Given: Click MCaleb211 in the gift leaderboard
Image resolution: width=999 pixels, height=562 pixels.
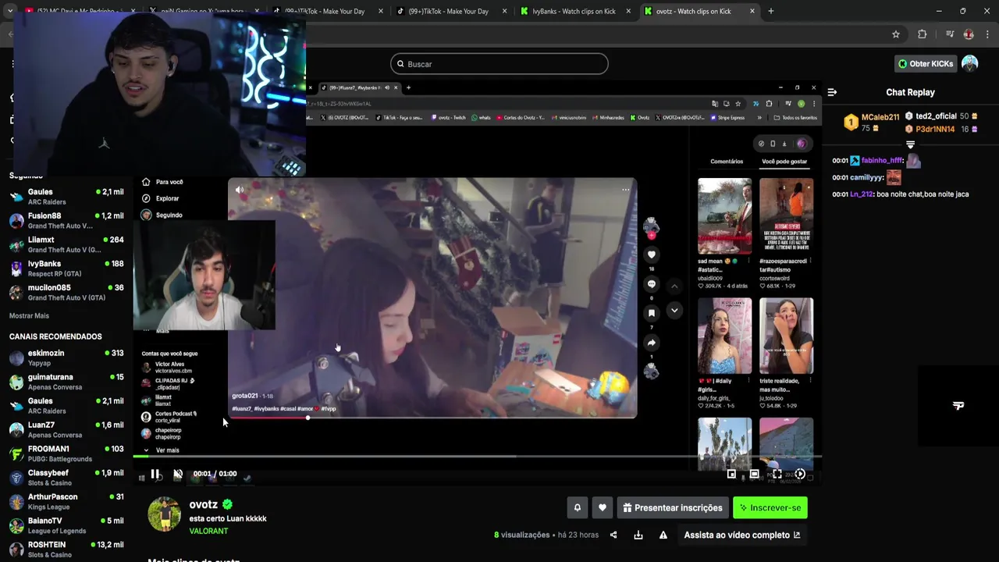Looking at the screenshot, I should pos(880,117).
